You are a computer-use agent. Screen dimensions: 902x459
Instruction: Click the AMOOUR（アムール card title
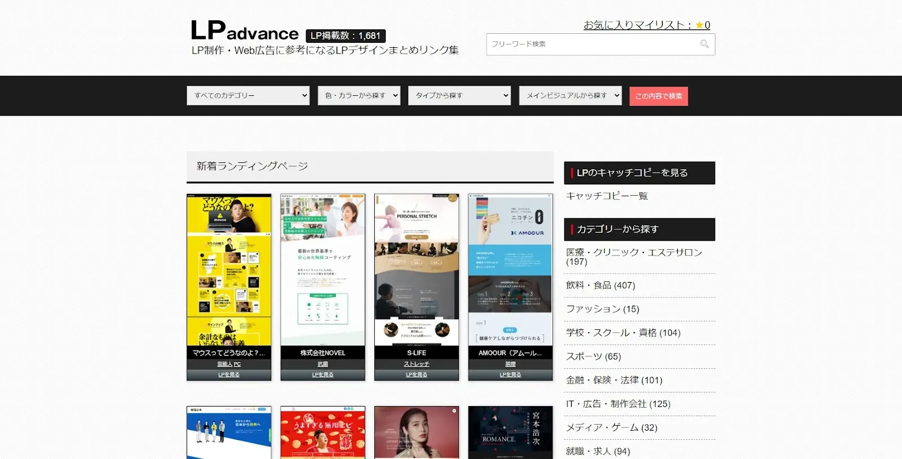pos(510,353)
